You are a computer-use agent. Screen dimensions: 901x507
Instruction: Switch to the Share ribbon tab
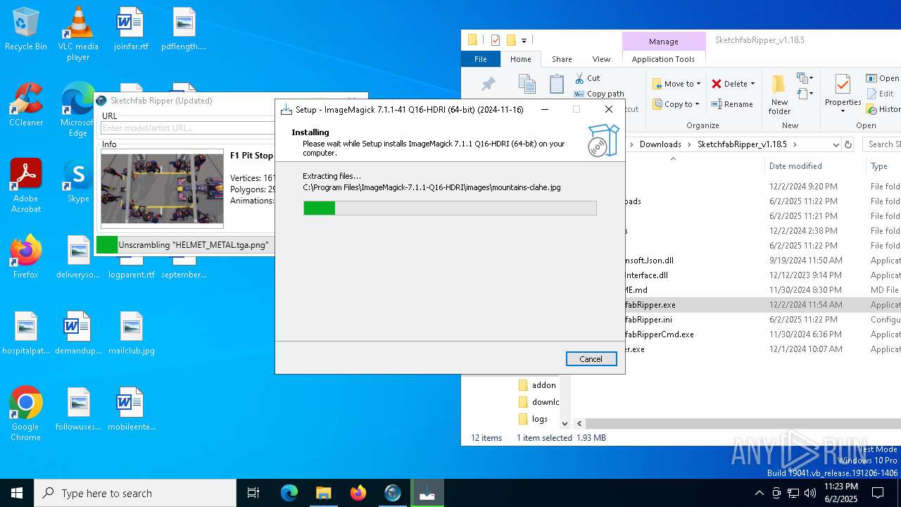point(562,59)
